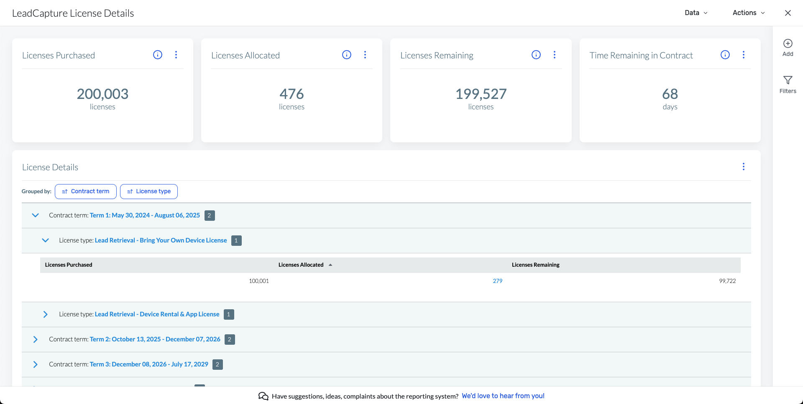This screenshot has width=803, height=404.
Task: Expand the Term 2 contract term group
Action: pos(36,339)
